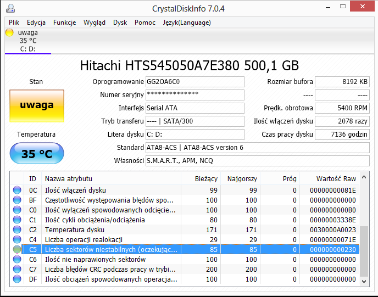
Task: Select the Liczba sektorów niestabilnych row
Action: [x=185, y=249]
